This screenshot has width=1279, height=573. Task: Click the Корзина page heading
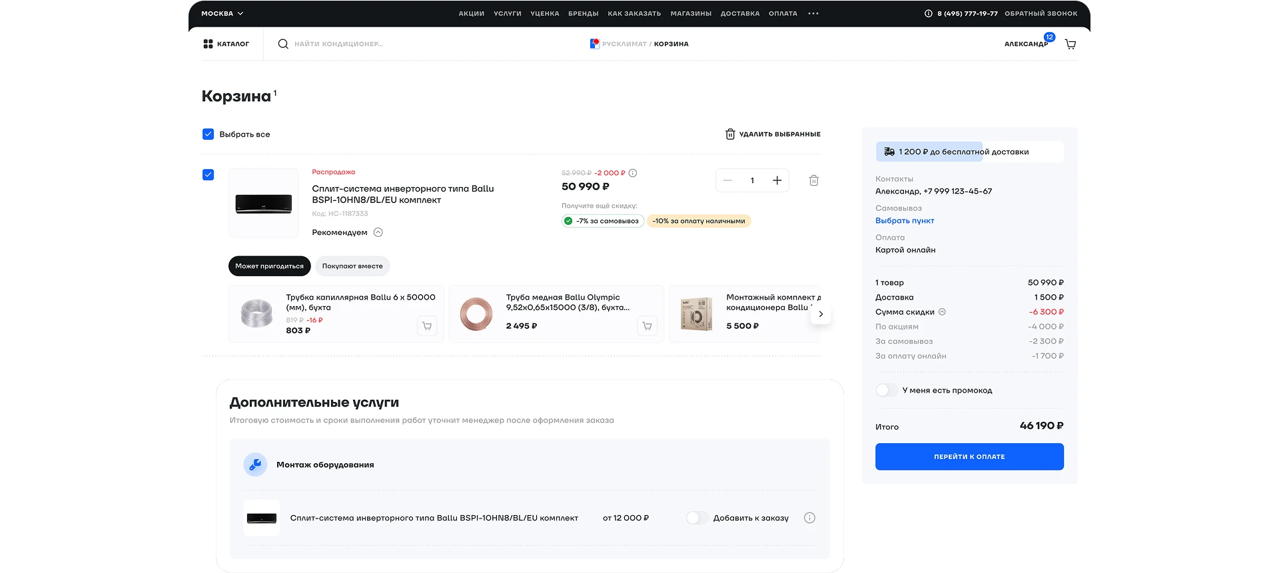click(x=236, y=96)
